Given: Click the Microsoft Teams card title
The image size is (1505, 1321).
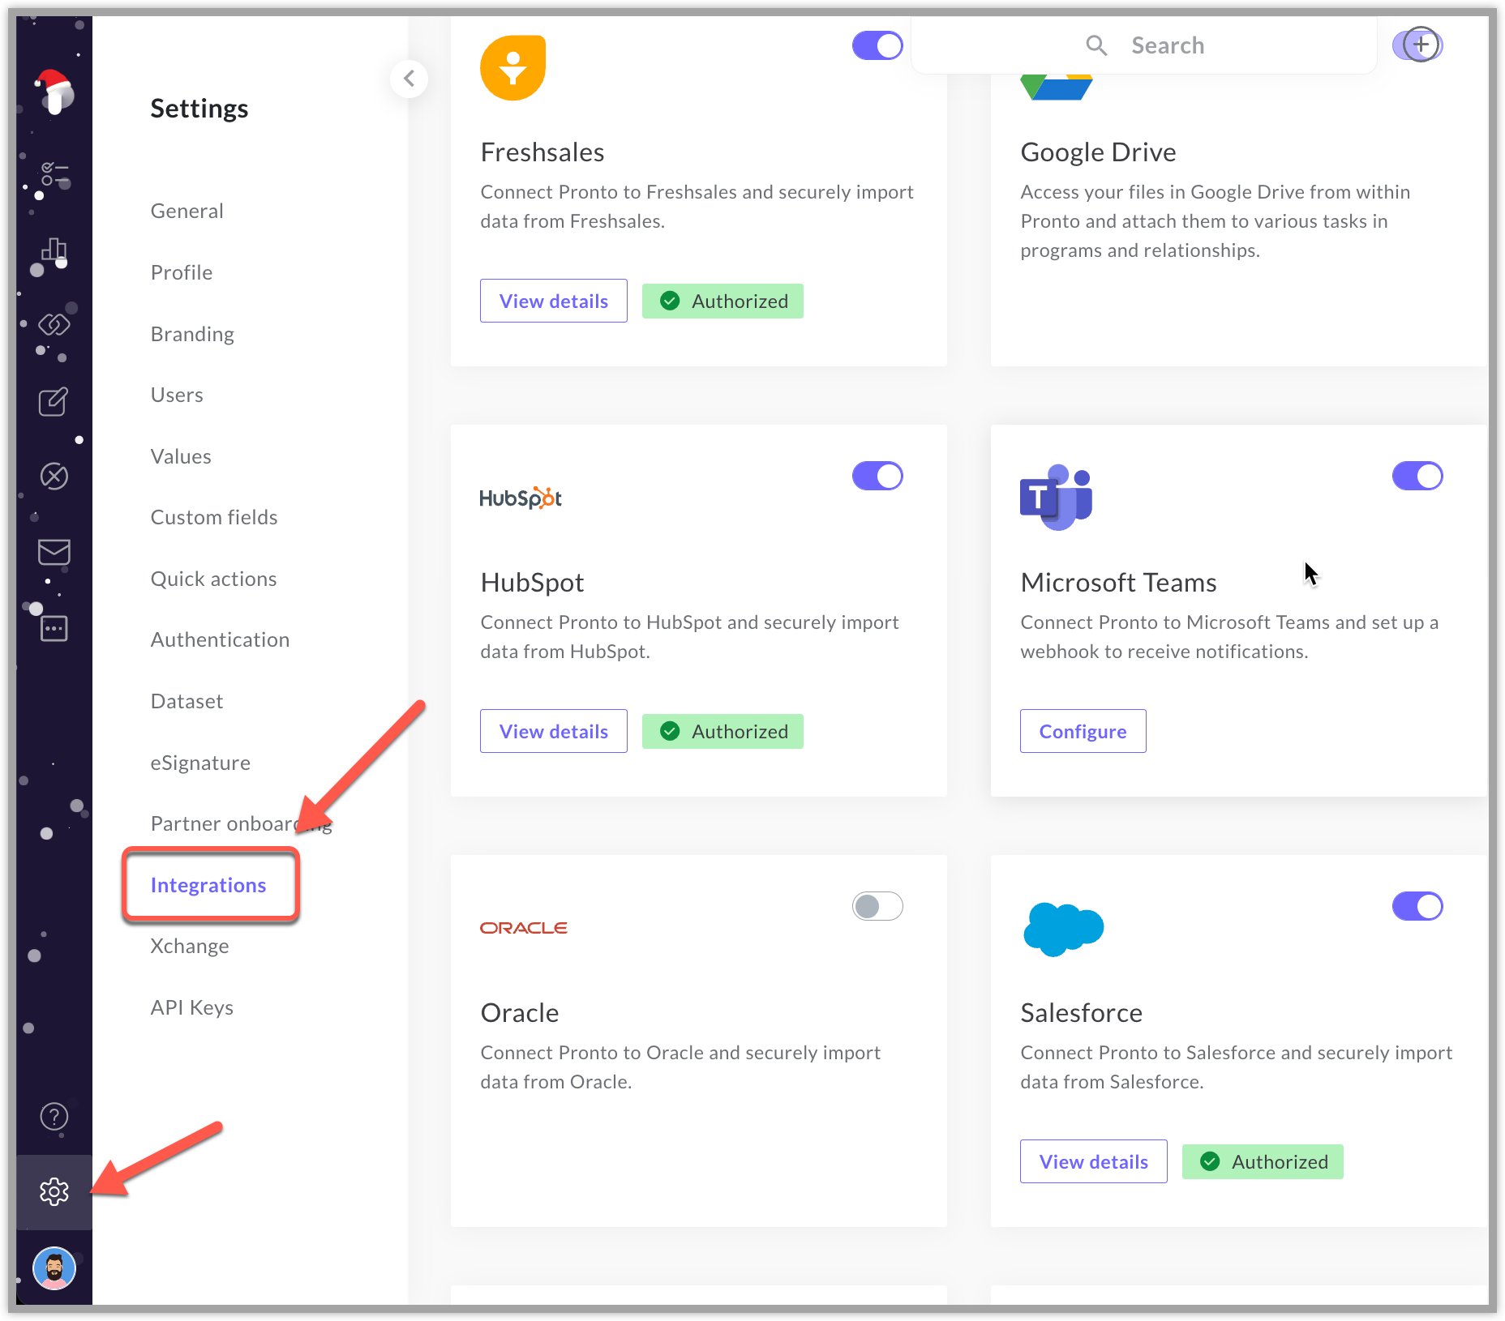Looking at the screenshot, I should pyautogui.click(x=1118, y=583).
